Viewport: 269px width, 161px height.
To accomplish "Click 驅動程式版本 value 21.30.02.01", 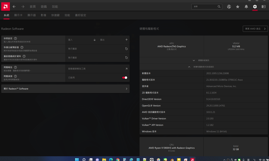I will (x=225, y=80).
